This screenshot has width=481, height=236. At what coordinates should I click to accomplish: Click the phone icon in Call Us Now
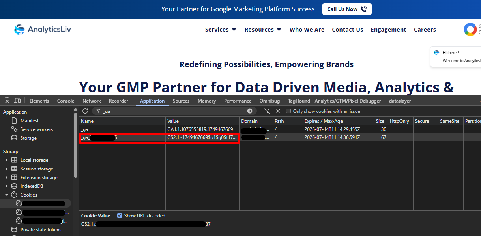363,9
